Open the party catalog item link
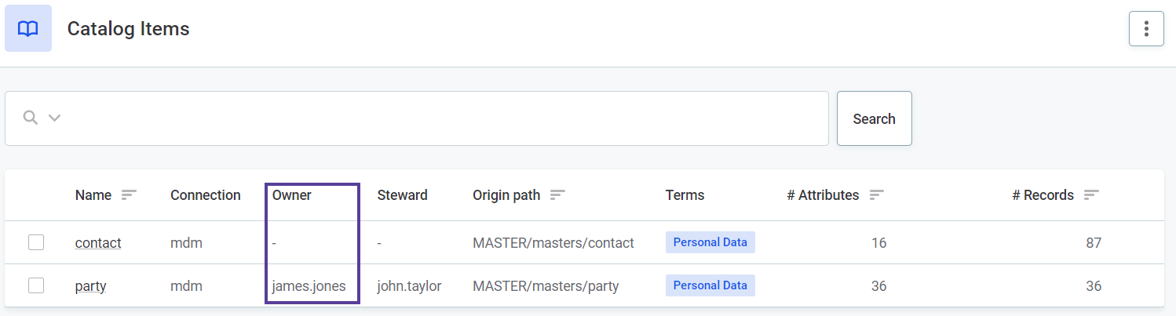Image resolution: width=1176 pixels, height=316 pixels. (x=90, y=286)
